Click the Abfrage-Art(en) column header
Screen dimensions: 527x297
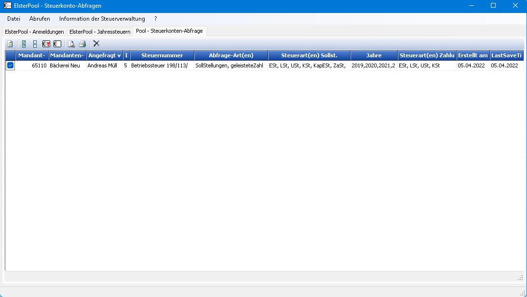(231, 55)
